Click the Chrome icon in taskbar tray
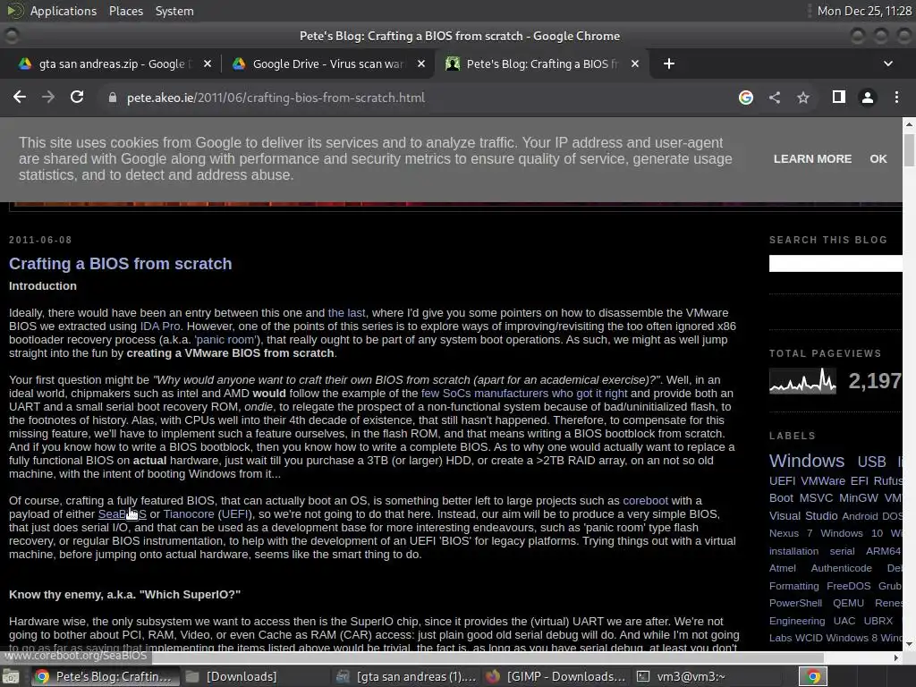The image size is (916, 687). point(813,676)
